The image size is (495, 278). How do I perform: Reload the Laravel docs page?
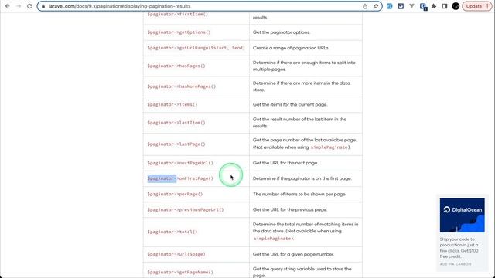coord(29,6)
